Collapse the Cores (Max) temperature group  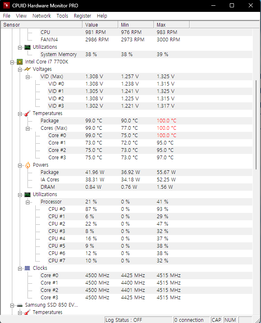click(28, 128)
